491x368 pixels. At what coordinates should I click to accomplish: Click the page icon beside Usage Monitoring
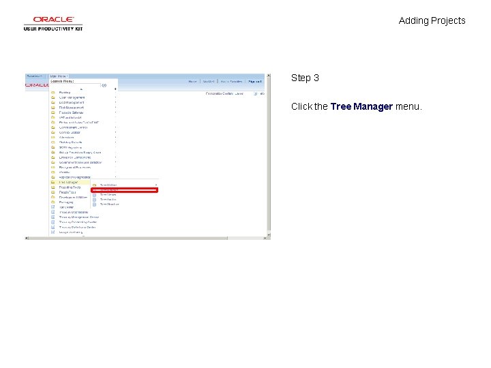[x=53, y=232]
